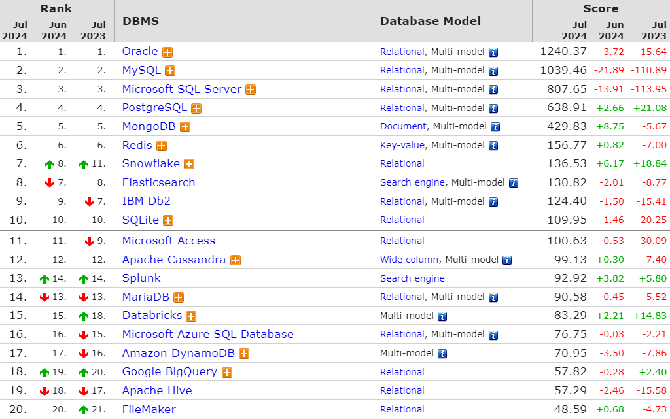This screenshot has height=419, width=670.
Task: Click the plus icon beside PostgreSQL
Action: [196, 109]
